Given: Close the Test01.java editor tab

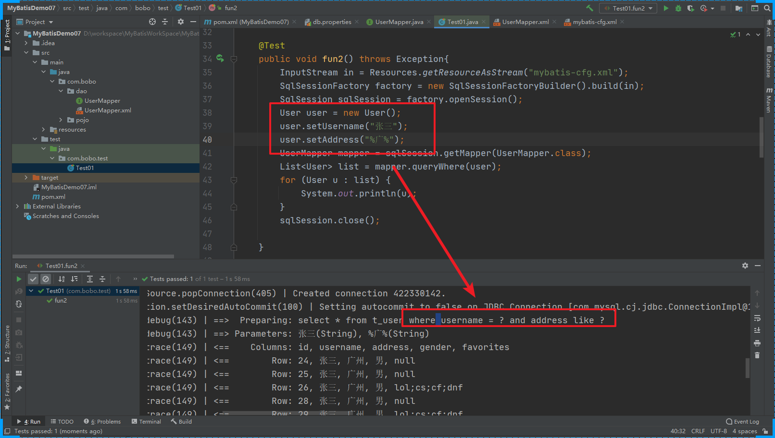Looking at the screenshot, I should point(484,22).
